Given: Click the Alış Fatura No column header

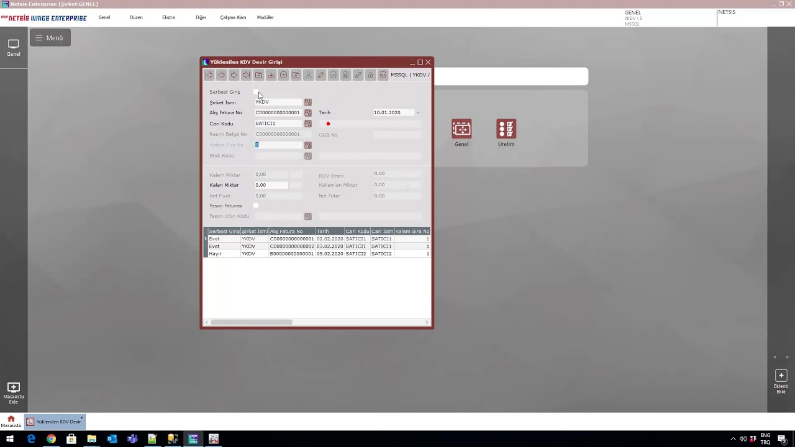Looking at the screenshot, I should pos(292,232).
